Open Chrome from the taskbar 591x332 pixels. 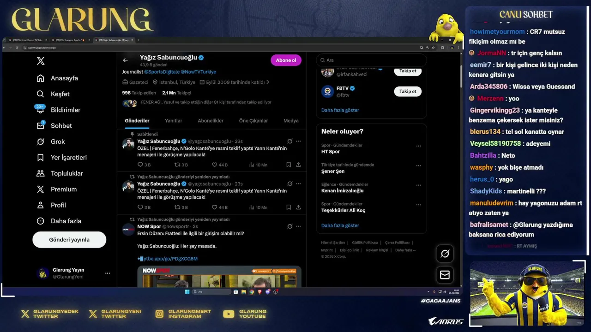pyautogui.click(x=252, y=292)
